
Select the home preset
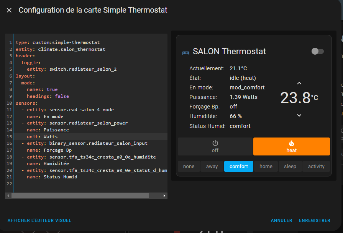click(x=266, y=167)
